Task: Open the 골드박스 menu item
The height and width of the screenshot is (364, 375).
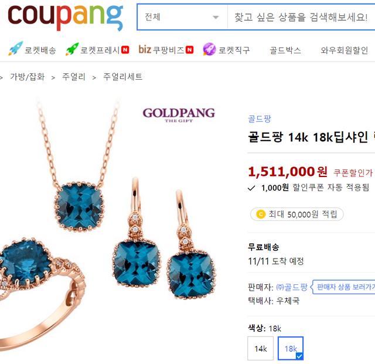Action: 285,50
